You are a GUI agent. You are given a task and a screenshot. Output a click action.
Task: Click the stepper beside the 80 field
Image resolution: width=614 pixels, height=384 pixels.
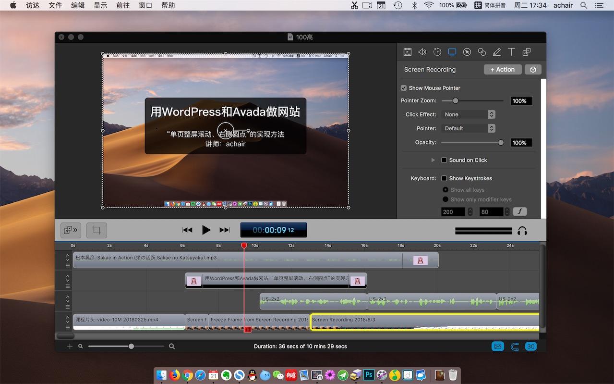click(x=508, y=211)
